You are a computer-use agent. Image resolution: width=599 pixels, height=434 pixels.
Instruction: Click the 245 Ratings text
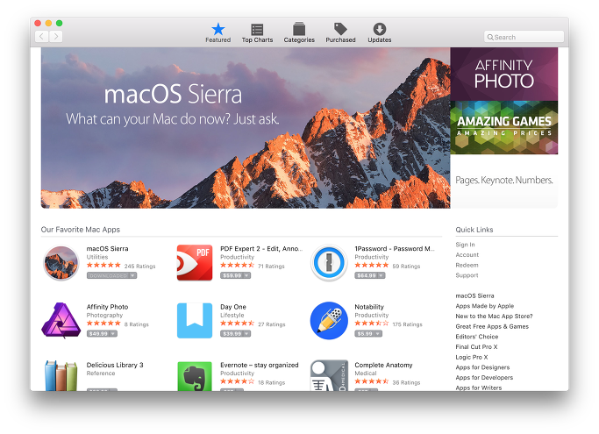pyautogui.click(x=139, y=267)
